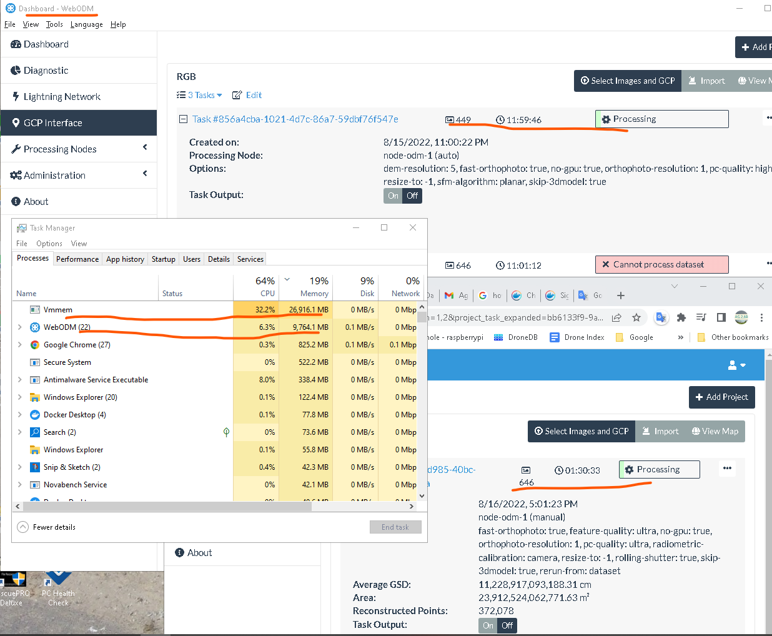Turn lower task output Off
Viewport: 772px width, 636px height.
[x=507, y=625]
